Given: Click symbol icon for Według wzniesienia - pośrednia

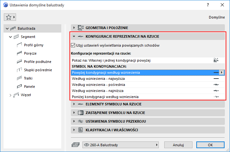Looking at the screenshot, I should [216, 85].
